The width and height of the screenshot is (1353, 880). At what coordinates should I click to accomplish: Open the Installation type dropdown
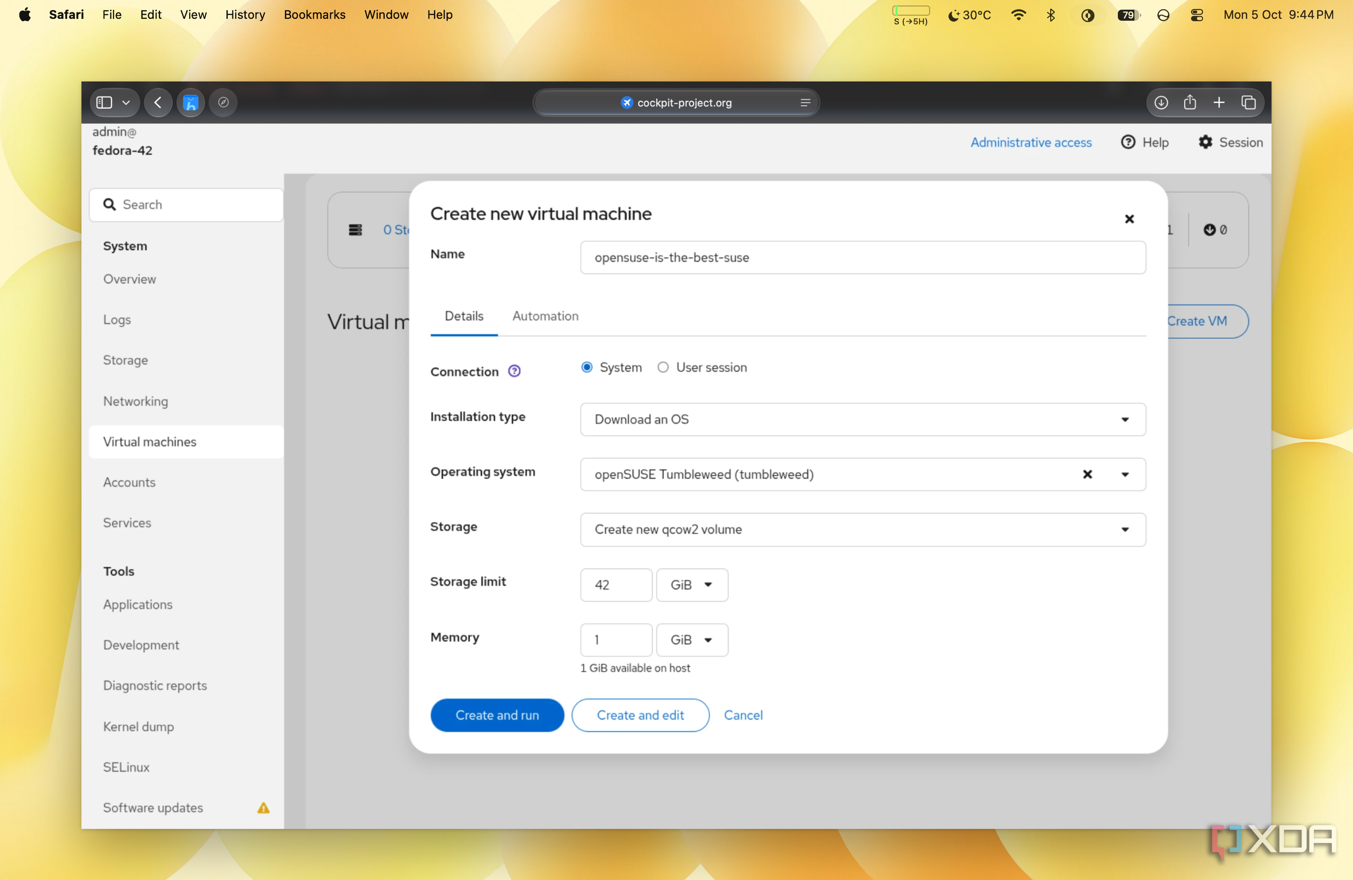click(x=862, y=420)
